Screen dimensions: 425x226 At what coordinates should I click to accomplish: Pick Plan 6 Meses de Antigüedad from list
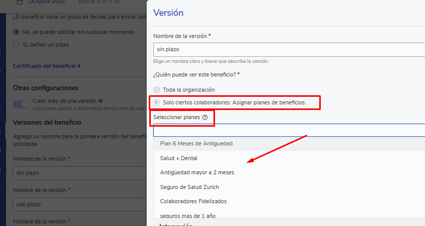[x=196, y=144]
